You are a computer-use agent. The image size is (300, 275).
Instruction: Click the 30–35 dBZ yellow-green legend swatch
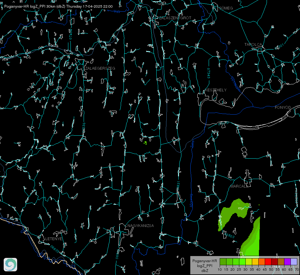249,262
